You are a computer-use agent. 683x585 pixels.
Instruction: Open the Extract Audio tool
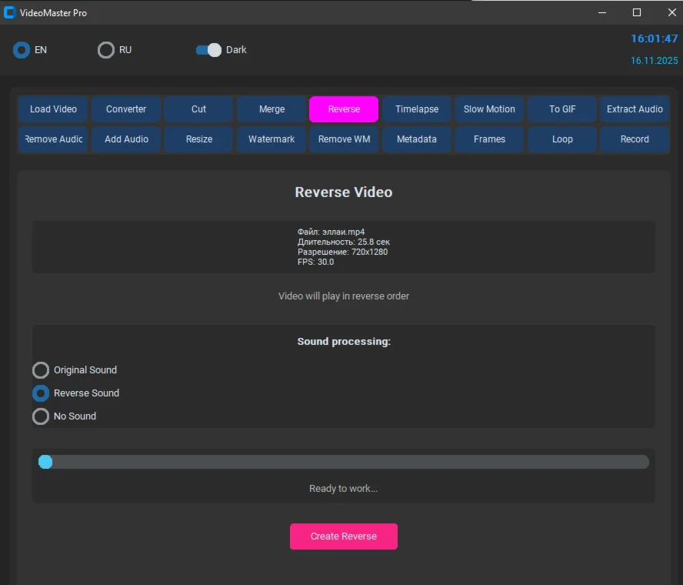(x=635, y=109)
